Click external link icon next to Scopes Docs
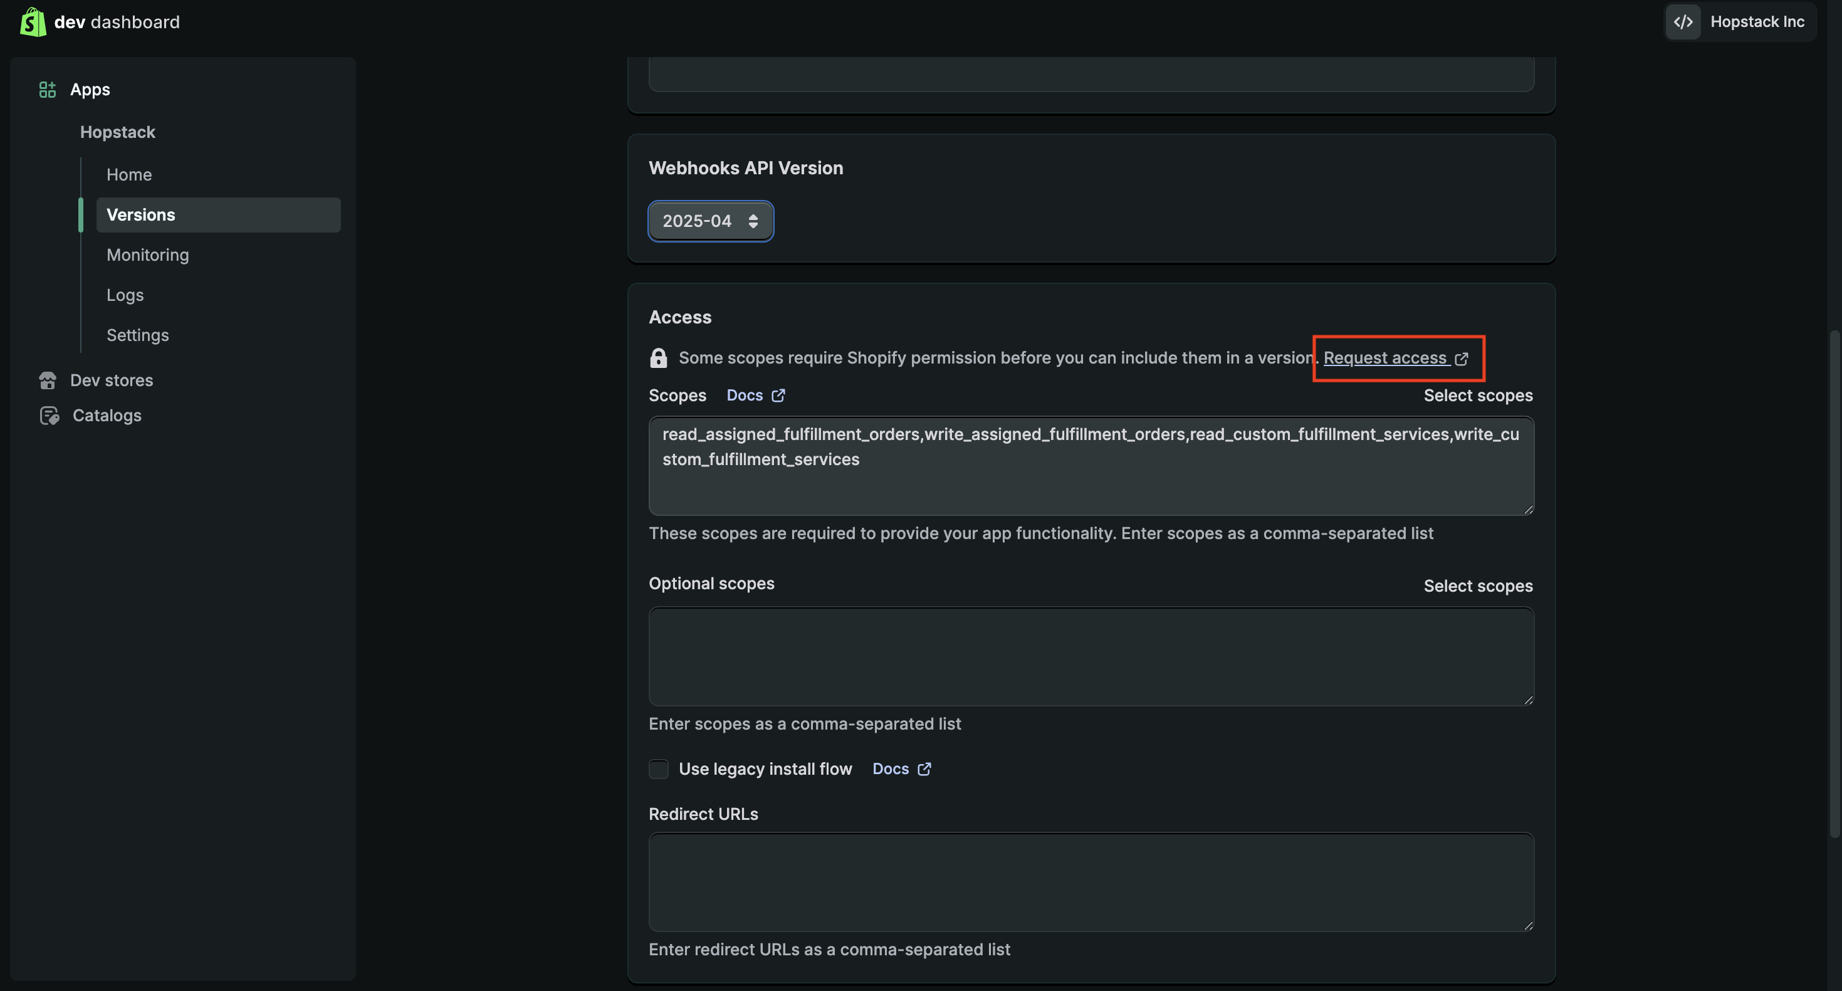This screenshot has width=1842, height=991. [x=778, y=396]
